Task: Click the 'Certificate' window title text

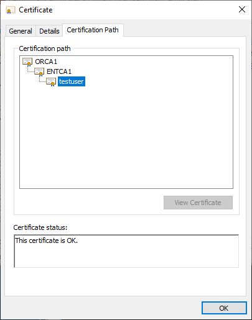Action: click(35, 10)
